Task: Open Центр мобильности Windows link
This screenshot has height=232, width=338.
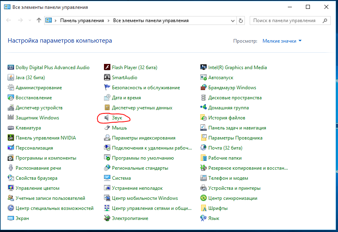Action: (145, 198)
